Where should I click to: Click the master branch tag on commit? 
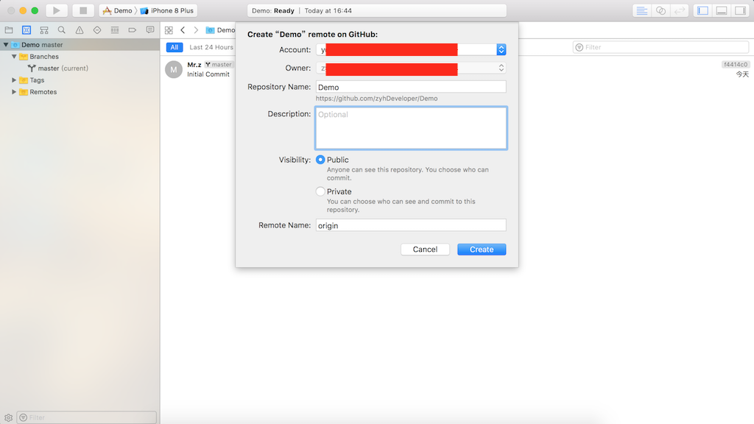218,65
